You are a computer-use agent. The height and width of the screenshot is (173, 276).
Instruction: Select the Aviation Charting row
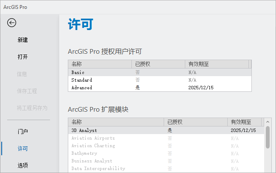(166, 146)
